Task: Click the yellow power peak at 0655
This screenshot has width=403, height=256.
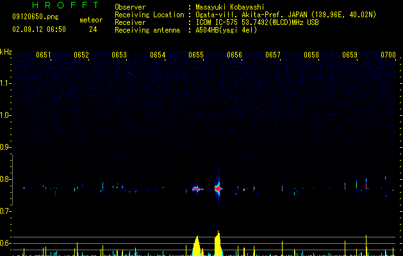Action: [197, 246]
